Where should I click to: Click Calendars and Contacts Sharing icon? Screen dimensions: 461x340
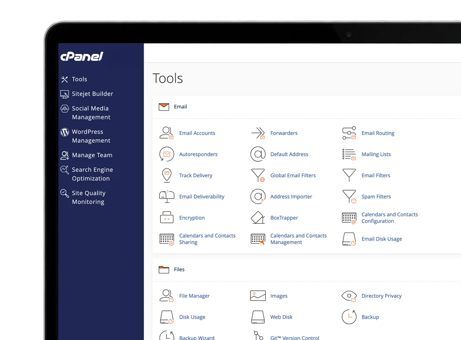pos(167,240)
